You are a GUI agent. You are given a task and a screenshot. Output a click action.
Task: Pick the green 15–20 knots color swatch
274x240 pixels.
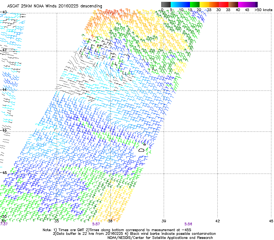click(x=195, y=4)
